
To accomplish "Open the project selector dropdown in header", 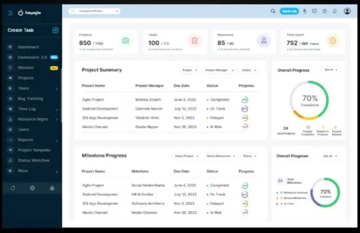I will pos(94,11).
